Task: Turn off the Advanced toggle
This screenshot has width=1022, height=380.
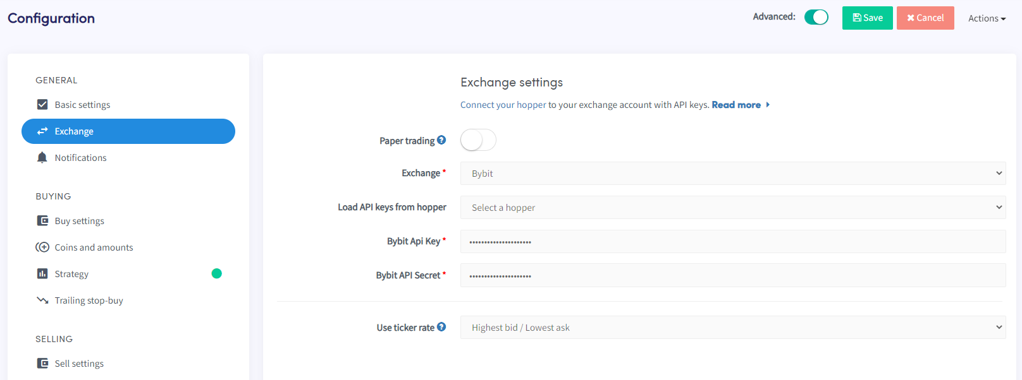Action: click(816, 17)
